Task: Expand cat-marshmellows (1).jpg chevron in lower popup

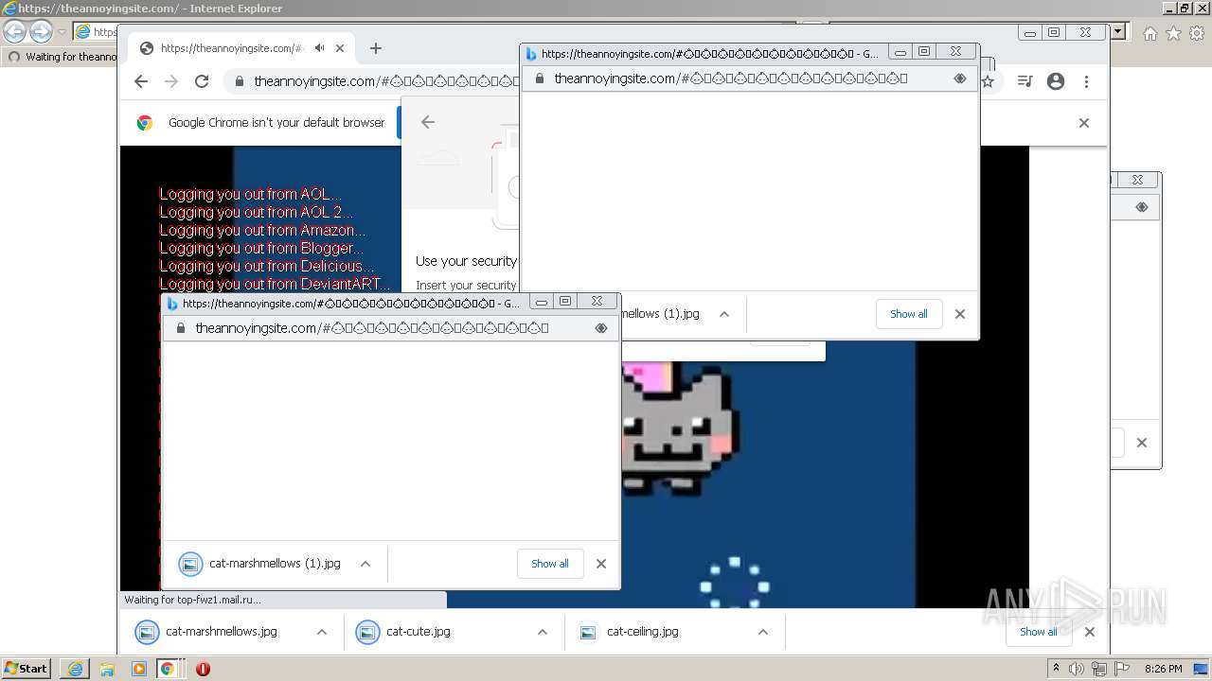Action: tap(365, 564)
